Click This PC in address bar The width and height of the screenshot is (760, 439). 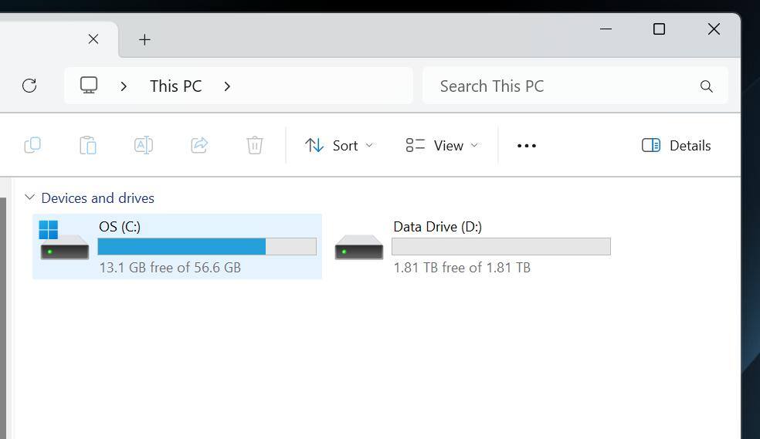pos(175,86)
